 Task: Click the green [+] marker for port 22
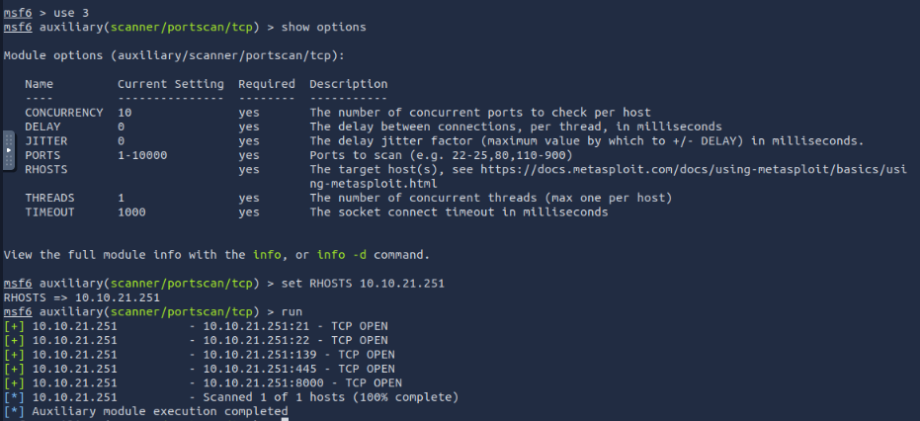click(14, 340)
